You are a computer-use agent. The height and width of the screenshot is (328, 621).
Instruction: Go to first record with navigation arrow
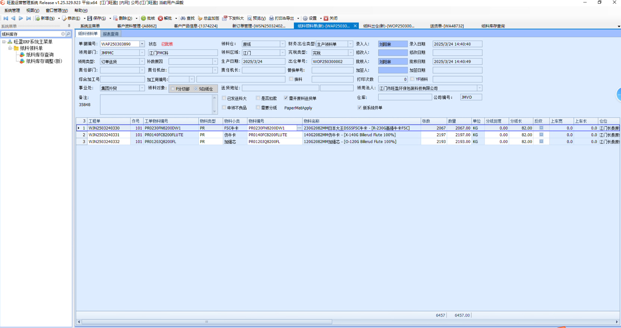click(6, 18)
